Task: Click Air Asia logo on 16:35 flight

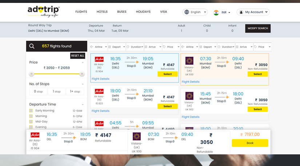Action: coord(99,59)
